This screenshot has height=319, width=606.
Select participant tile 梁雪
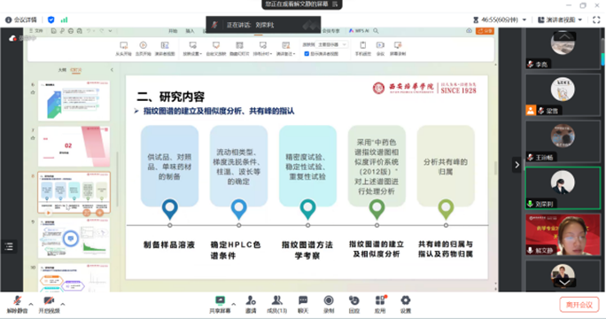click(563, 95)
